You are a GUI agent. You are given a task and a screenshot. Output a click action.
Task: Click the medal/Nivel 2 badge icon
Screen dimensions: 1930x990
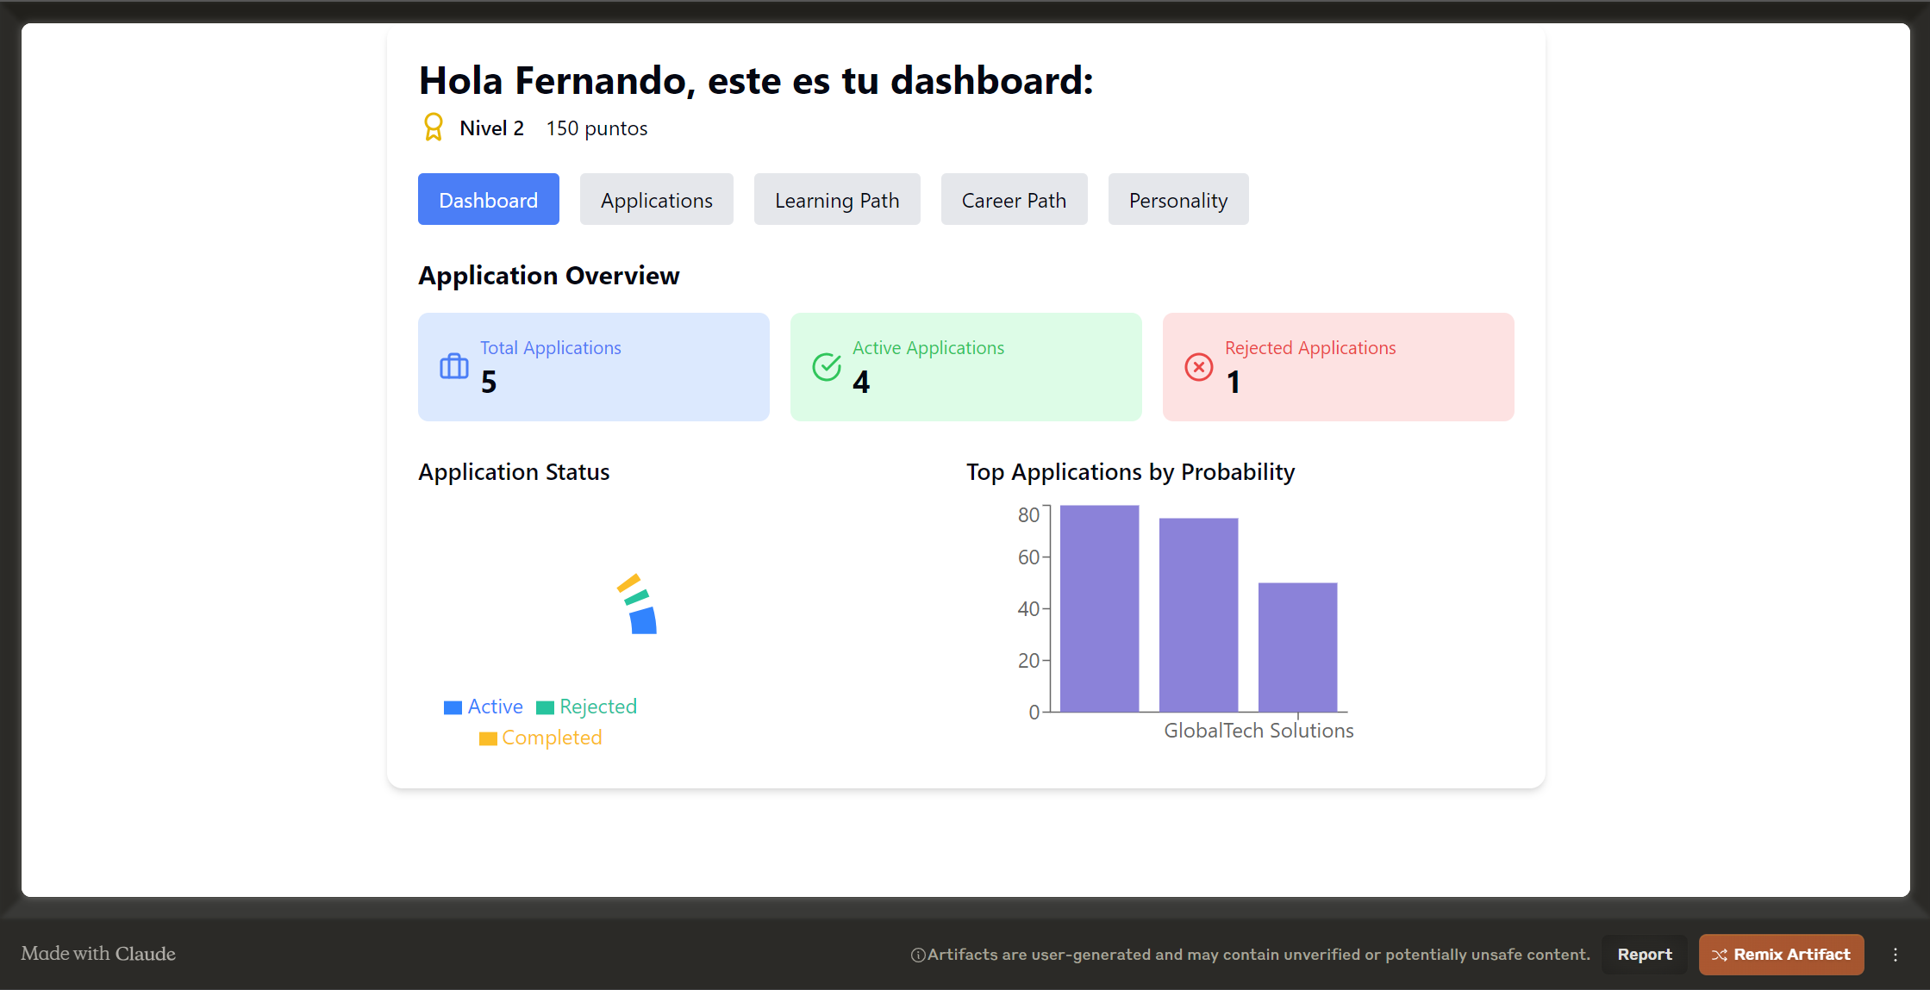[431, 127]
